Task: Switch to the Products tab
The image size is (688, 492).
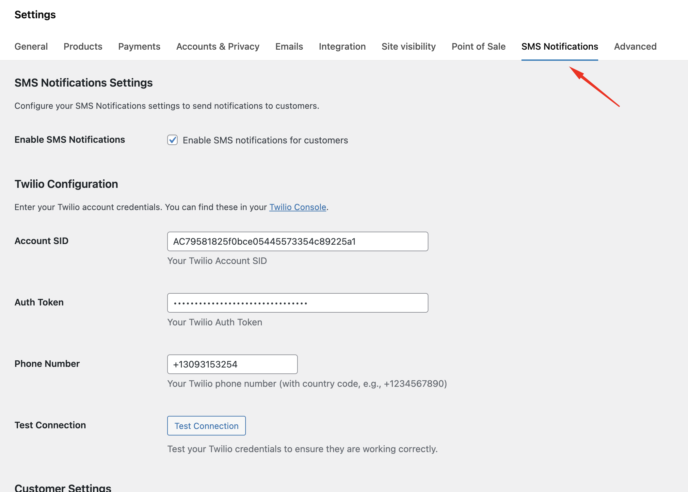Action: point(83,46)
